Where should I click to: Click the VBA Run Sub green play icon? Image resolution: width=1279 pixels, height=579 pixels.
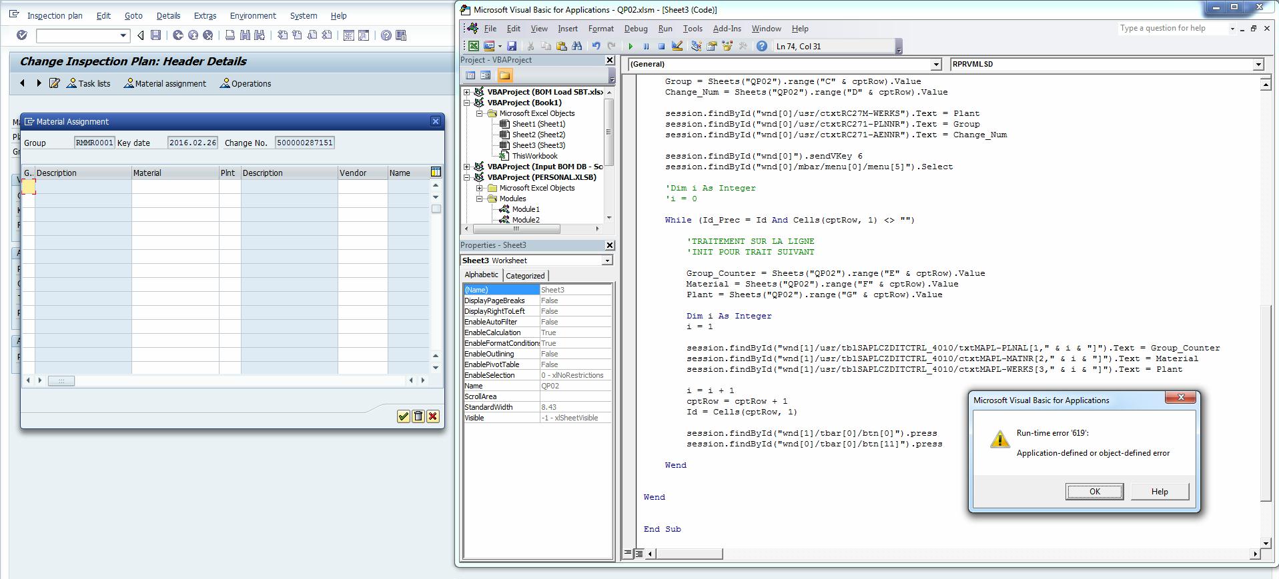[630, 46]
